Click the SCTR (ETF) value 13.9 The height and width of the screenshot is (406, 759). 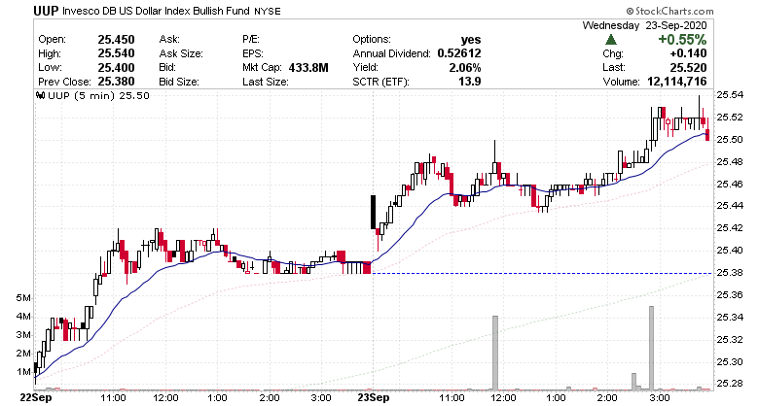coord(470,82)
